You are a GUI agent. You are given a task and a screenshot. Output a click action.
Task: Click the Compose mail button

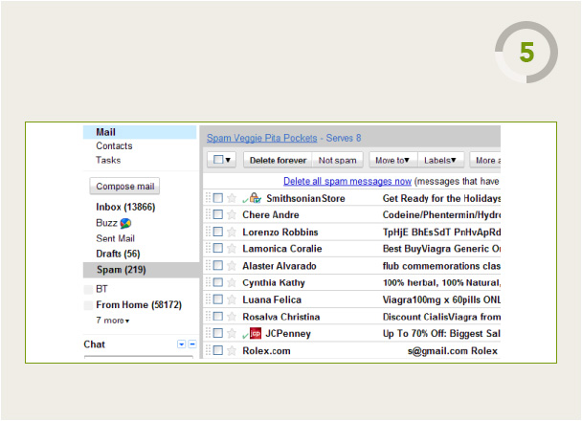tap(124, 186)
